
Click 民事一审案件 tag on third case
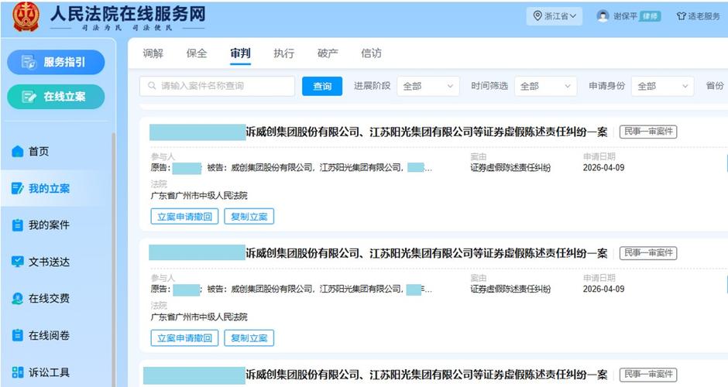coord(648,375)
